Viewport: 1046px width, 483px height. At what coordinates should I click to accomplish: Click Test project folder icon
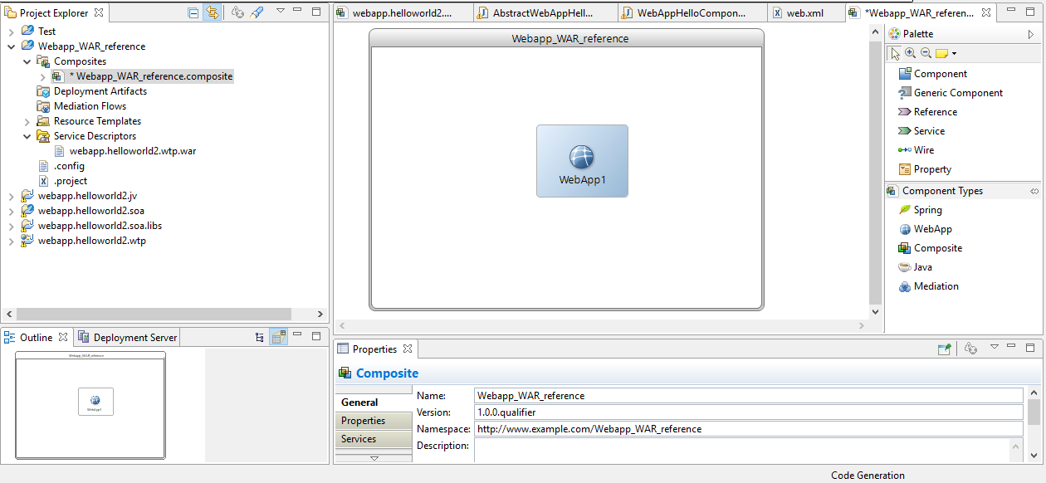(27, 32)
